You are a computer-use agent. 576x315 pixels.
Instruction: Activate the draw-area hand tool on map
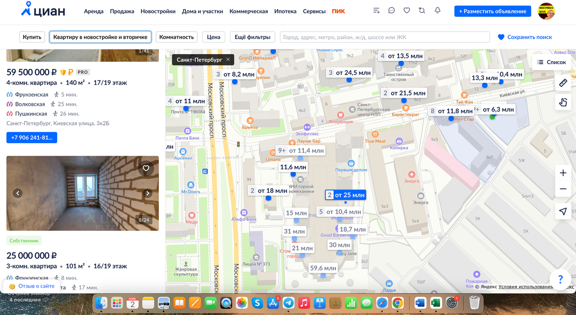[x=564, y=101]
